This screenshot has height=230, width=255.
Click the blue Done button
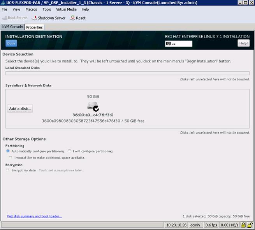[x=11, y=43]
